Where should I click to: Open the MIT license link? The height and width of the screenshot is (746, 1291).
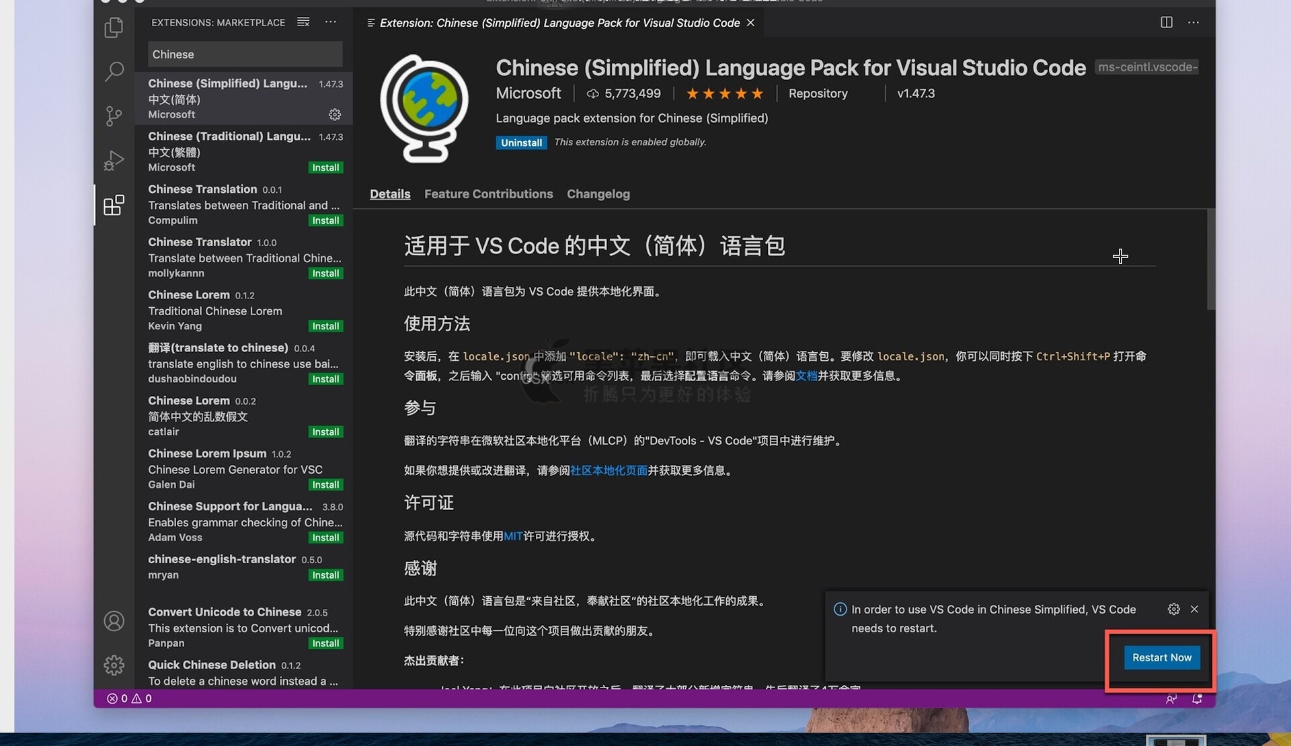pos(513,536)
